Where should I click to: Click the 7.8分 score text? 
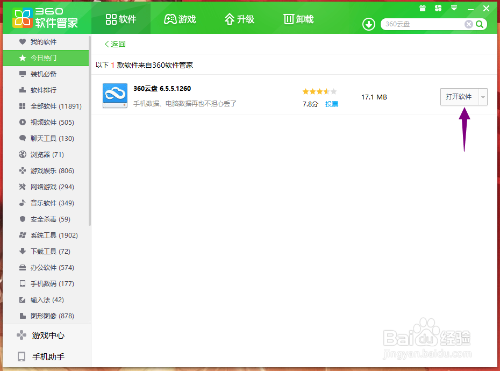click(x=310, y=104)
